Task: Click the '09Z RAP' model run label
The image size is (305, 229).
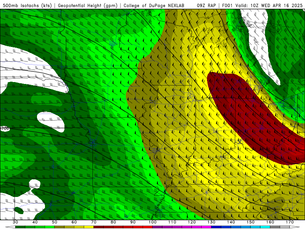Action: tap(206, 5)
